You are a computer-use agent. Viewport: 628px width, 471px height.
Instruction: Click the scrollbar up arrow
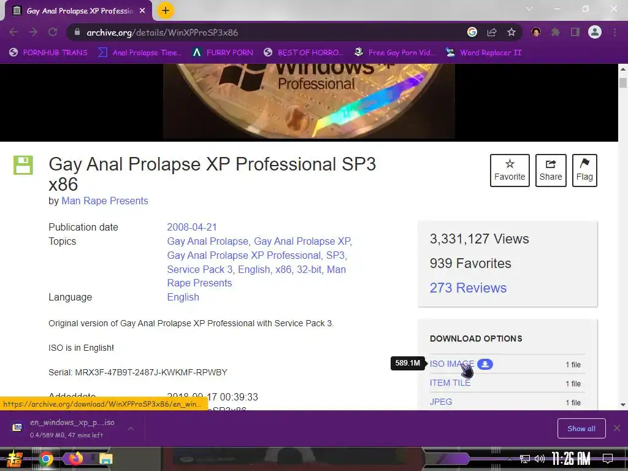[x=623, y=69]
